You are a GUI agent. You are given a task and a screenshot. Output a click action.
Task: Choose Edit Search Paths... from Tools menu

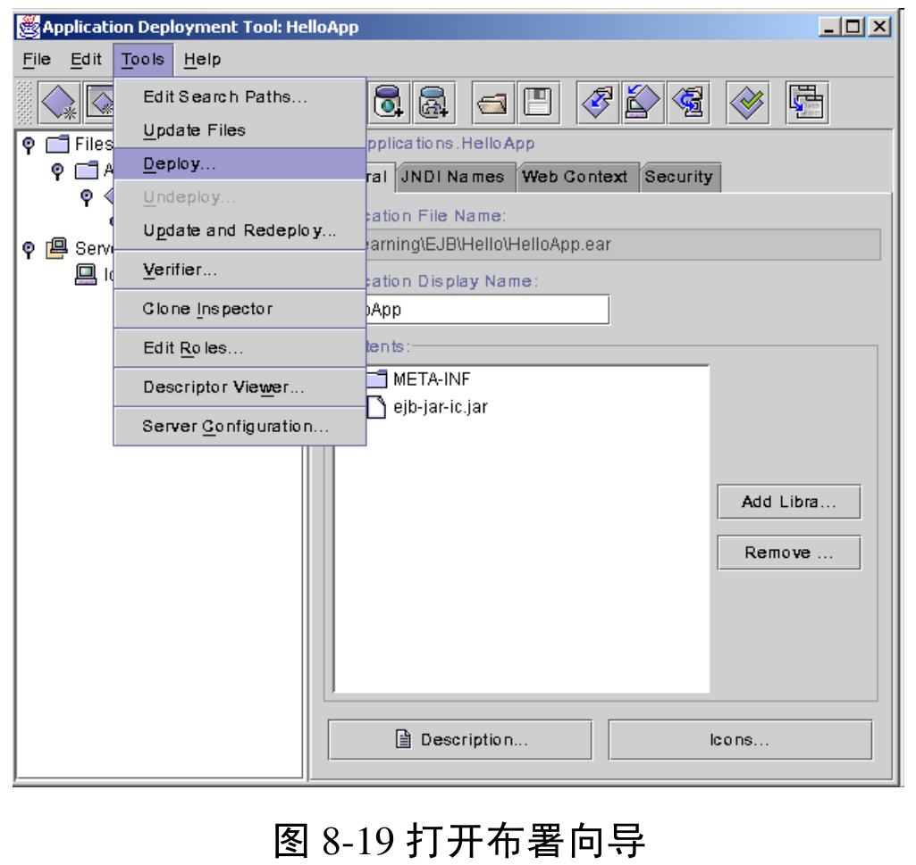[240, 96]
